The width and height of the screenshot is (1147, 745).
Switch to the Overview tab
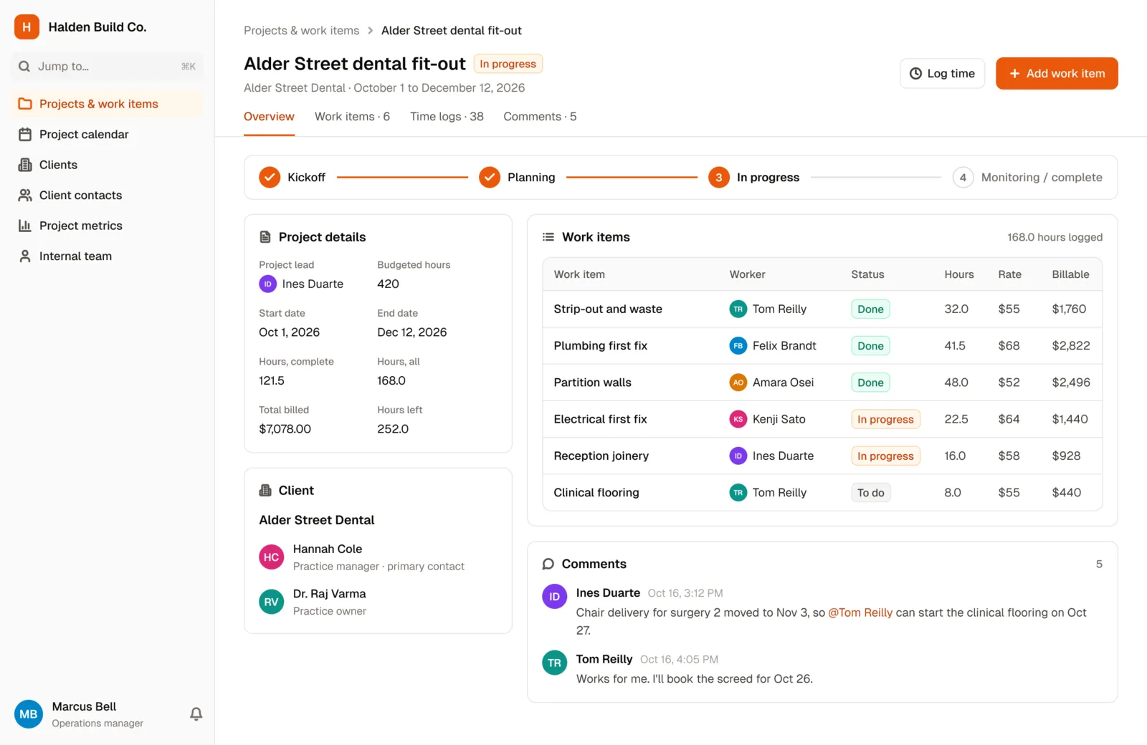click(269, 117)
